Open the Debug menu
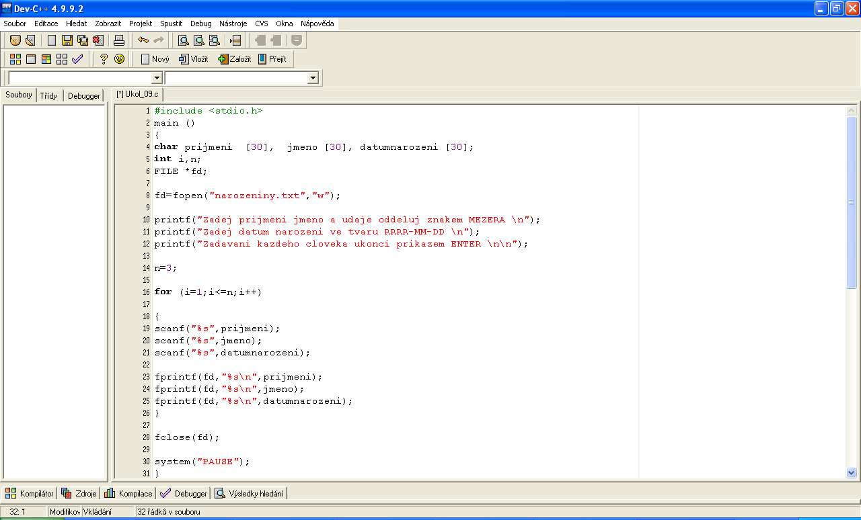 coord(200,24)
